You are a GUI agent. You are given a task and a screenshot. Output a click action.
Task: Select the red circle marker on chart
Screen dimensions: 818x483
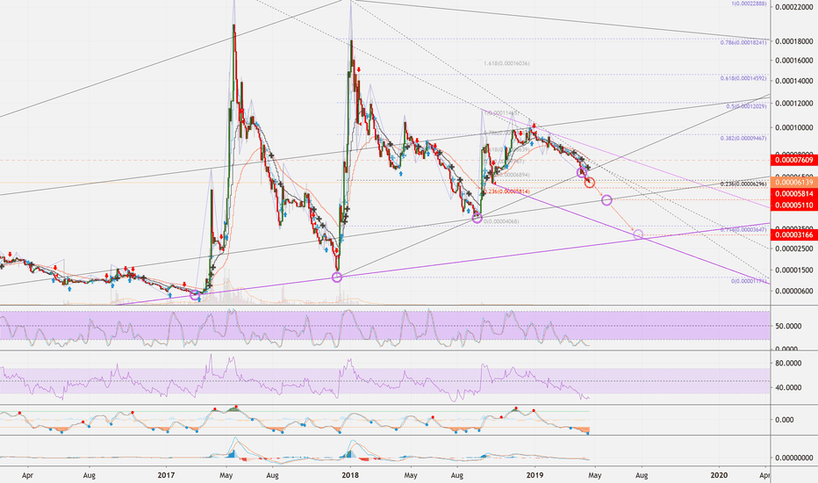pos(590,183)
